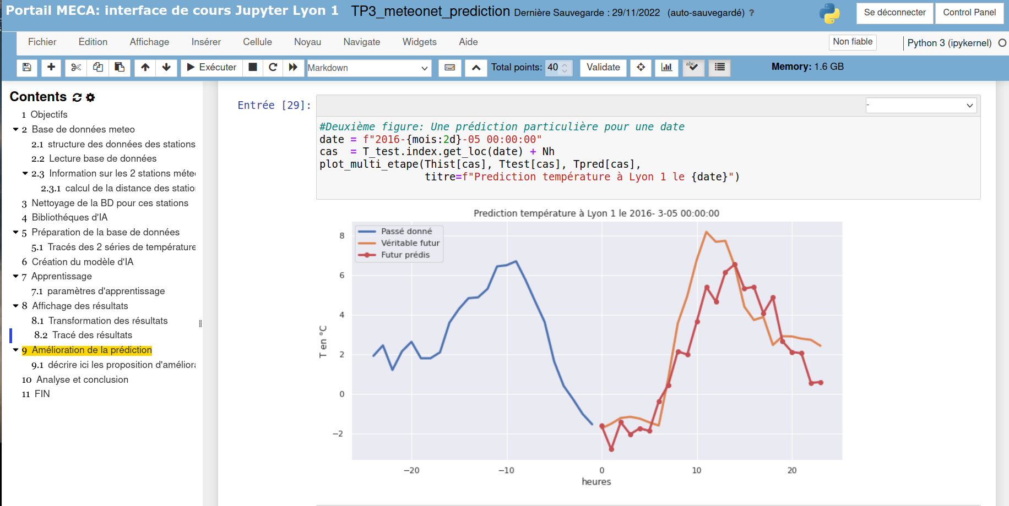This screenshot has height=506, width=1009.
Task: Restart the kernel with the circular arrow icon
Action: tap(273, 67)
